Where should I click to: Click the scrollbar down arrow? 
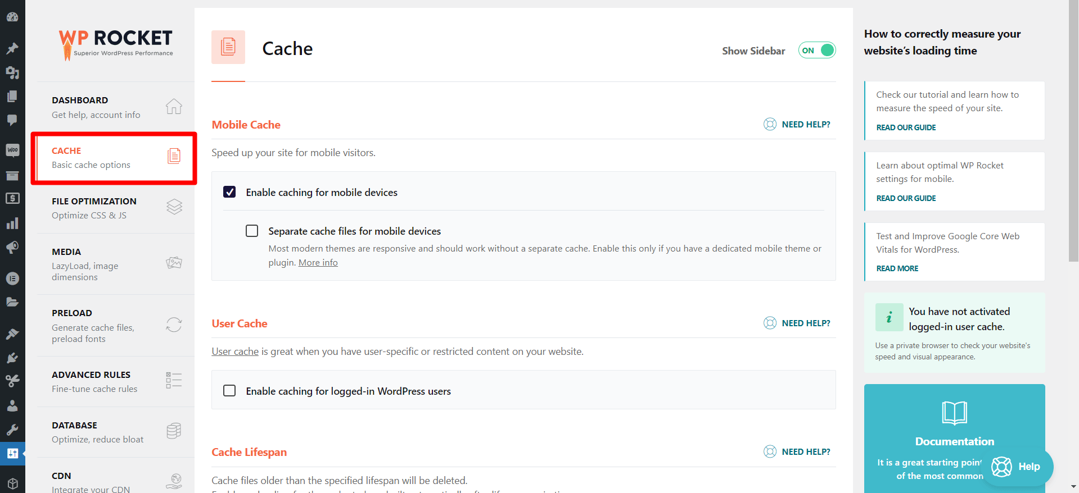[1073, 487]
